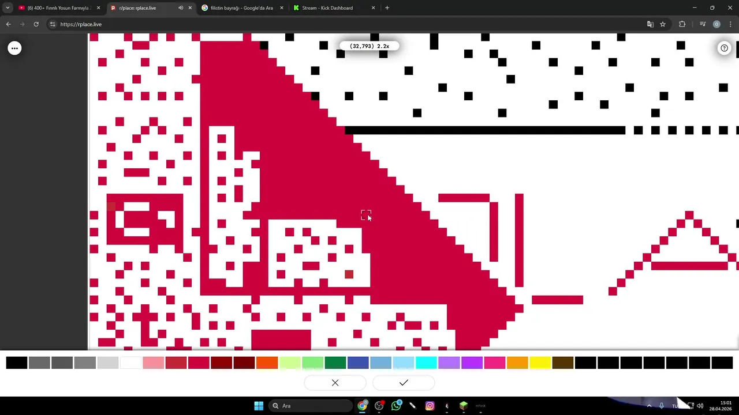The image size is (739, 415).
Task: Pick the royal blue color swatch
Action: [x=358, y=363]
